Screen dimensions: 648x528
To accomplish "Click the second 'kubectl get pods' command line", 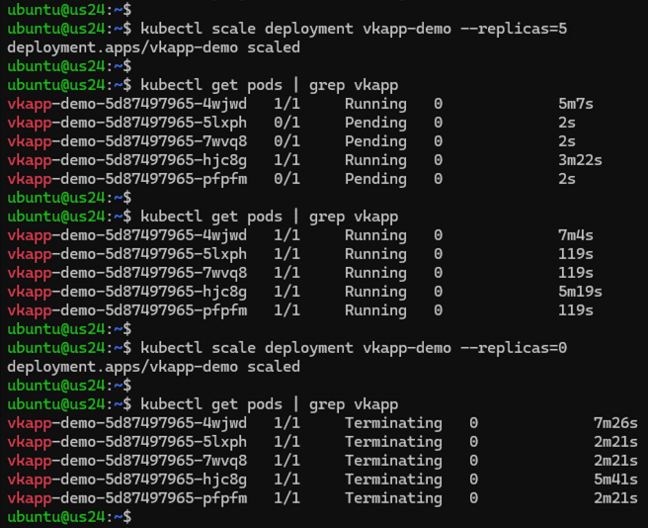I will [x=202, y=217].
